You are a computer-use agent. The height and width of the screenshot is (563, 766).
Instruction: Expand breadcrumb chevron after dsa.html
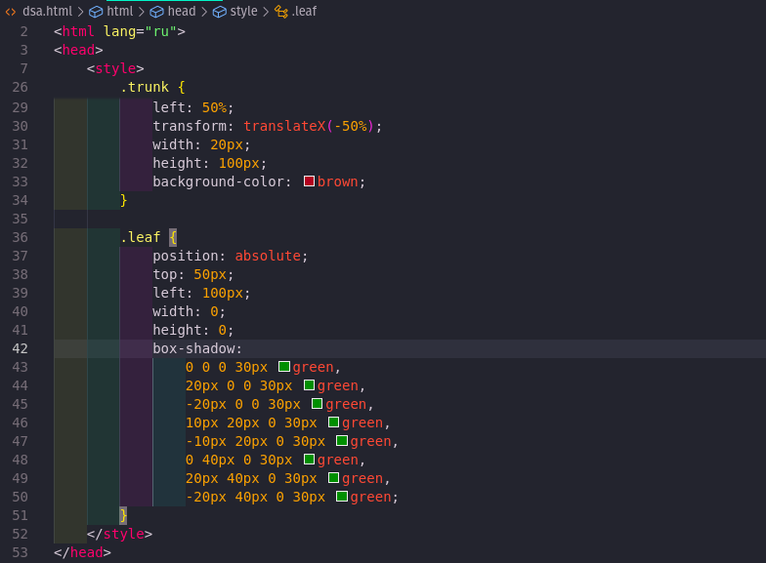coord(80,12)
